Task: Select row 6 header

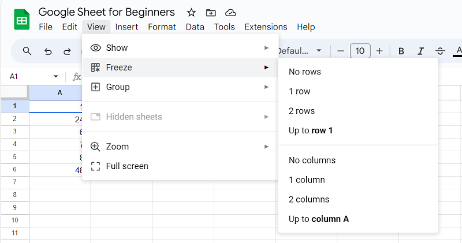Action: (15, 170)
